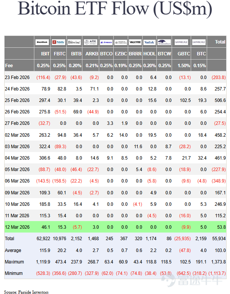This screenshot has height=294, width=230.
Task: Click the 09 Mar 2026 date cell
Action: click(17, 193)
